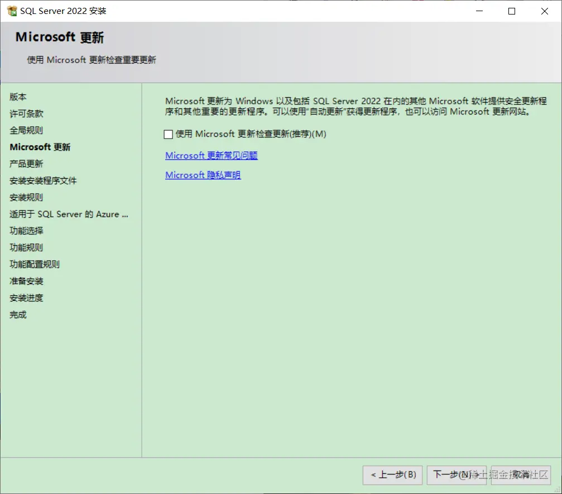Select the 功能选择 step in sidebar
This screenshot has width=562, height=494.
pyautogui.click(x=26, y=231)
